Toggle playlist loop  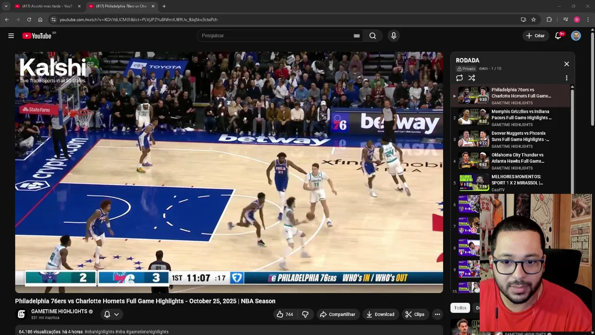pyautogui.click(x=459, y=78)
